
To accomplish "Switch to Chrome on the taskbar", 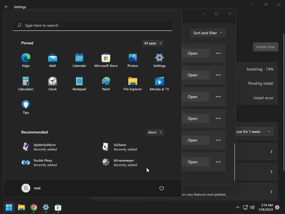I will [x=34, y=207].
